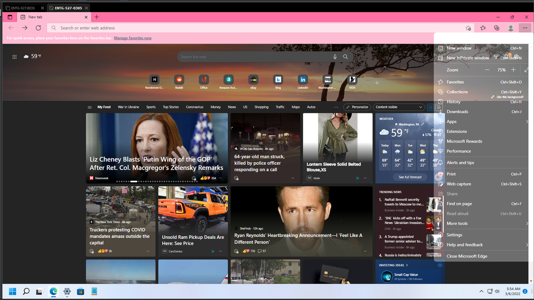This screenshot has width=534, height=300.
Task: Open taskbar Search magnifier icon
Action: click(x=26, y=291)
